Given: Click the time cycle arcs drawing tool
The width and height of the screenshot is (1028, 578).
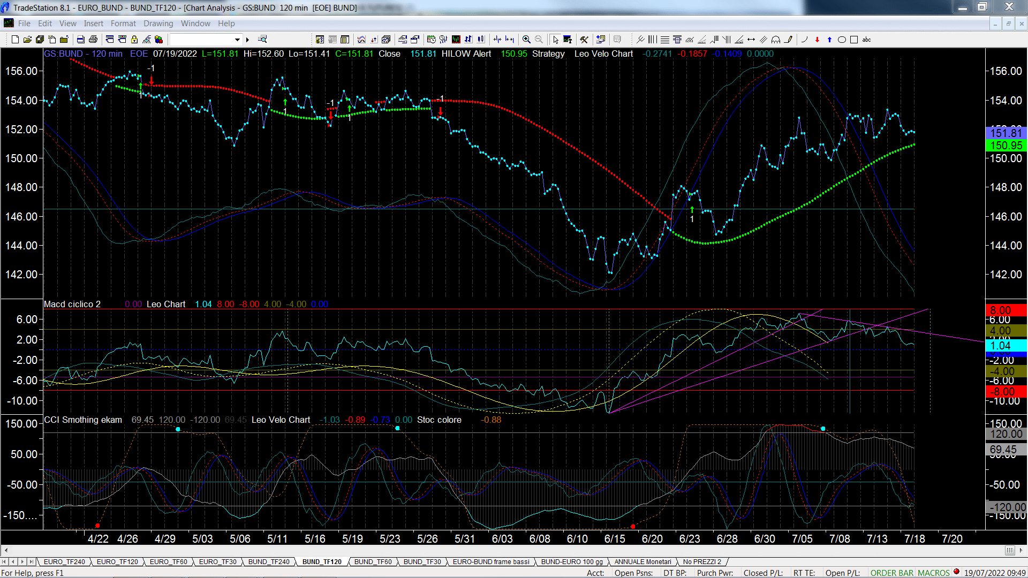Looking at the screenshot, I should pos(776,40).
